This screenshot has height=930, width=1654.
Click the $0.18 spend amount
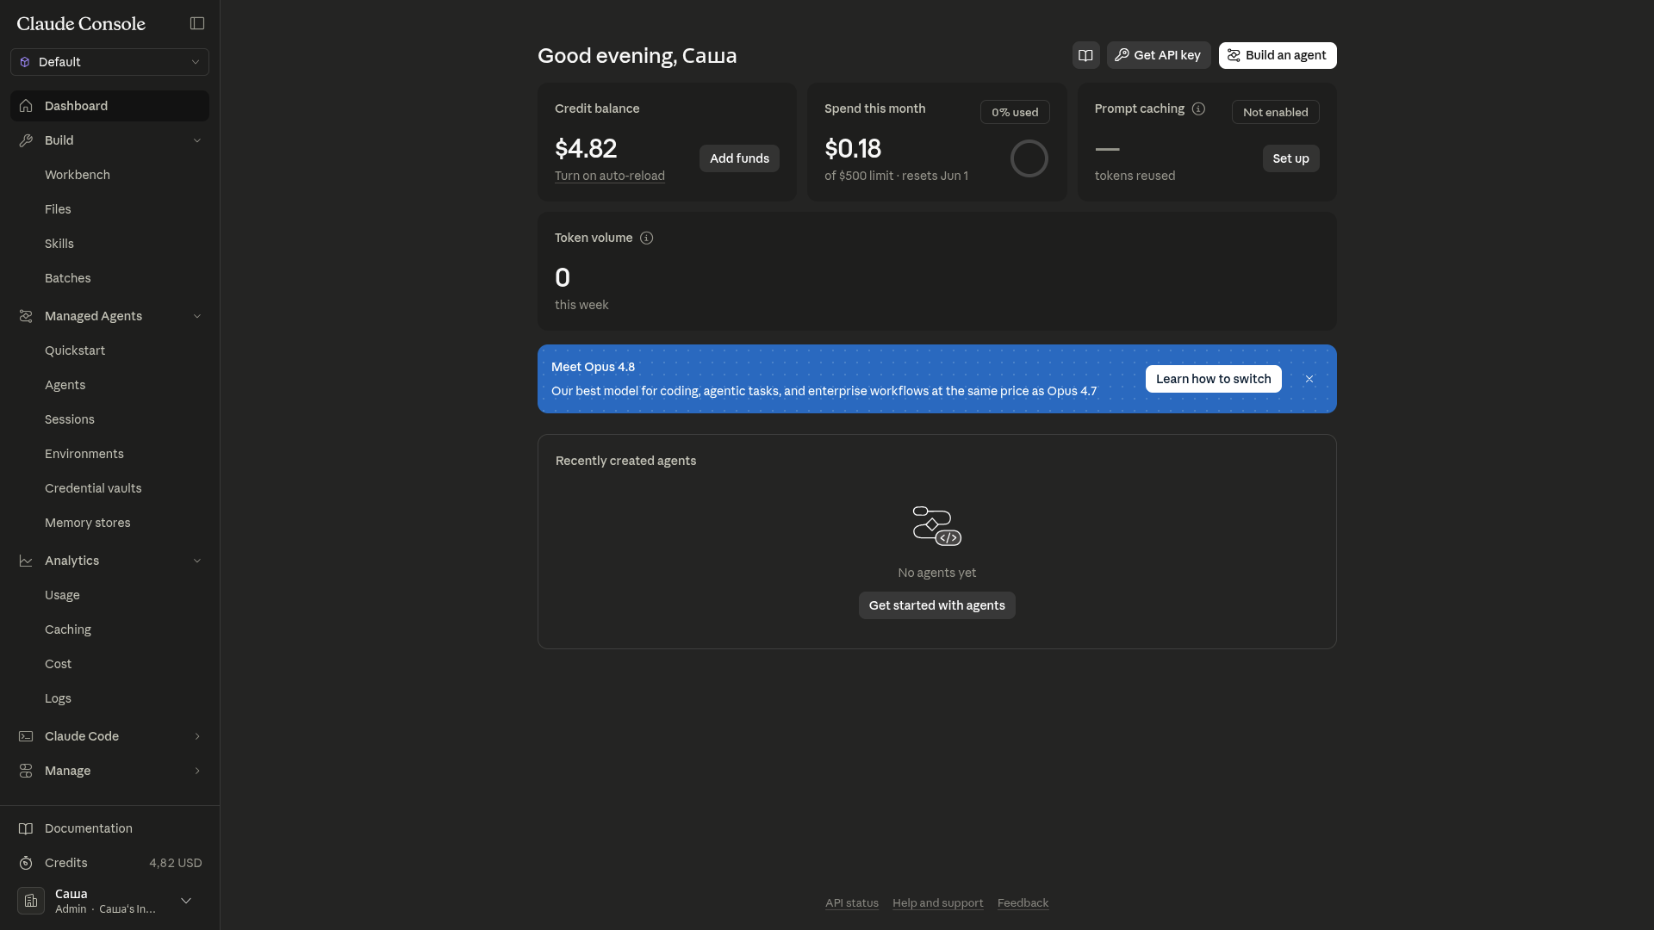click(x=853, y=149)
